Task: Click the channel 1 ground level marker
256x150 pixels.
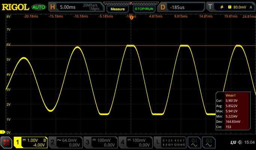Action: click(3, 132)
